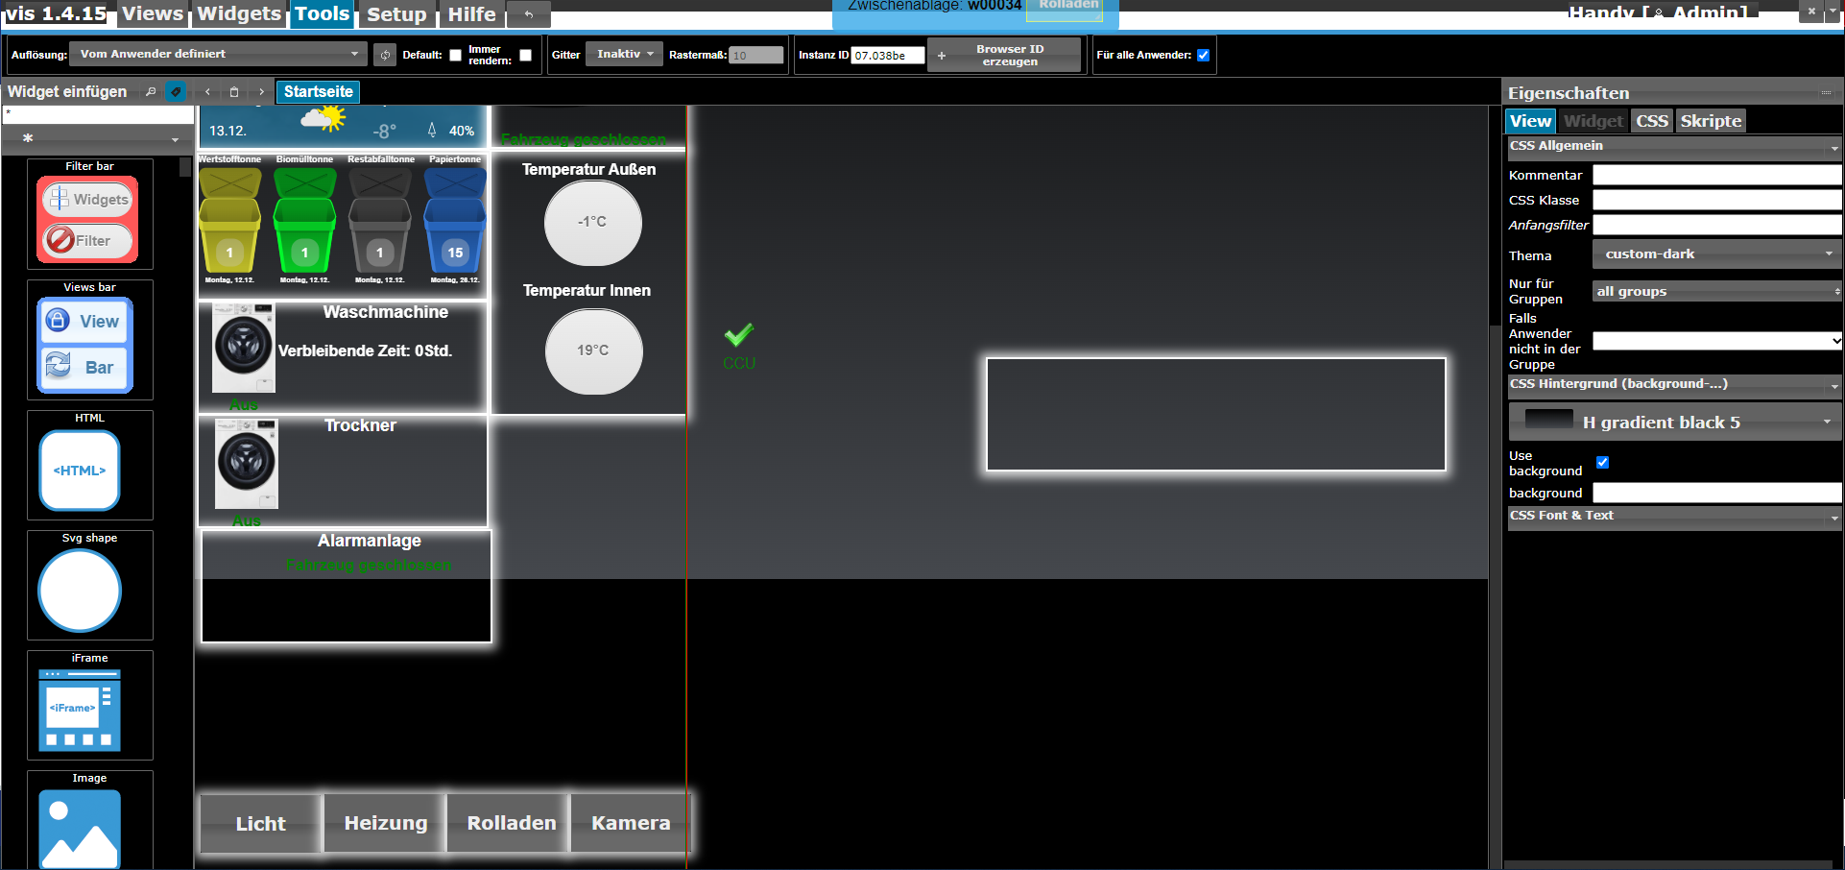Click the refresh icon beside the Auflösung dropdown
This screenshot has height=870, width=1845.
385,55
